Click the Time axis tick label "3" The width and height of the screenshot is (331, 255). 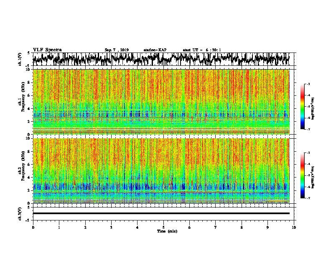111,227
